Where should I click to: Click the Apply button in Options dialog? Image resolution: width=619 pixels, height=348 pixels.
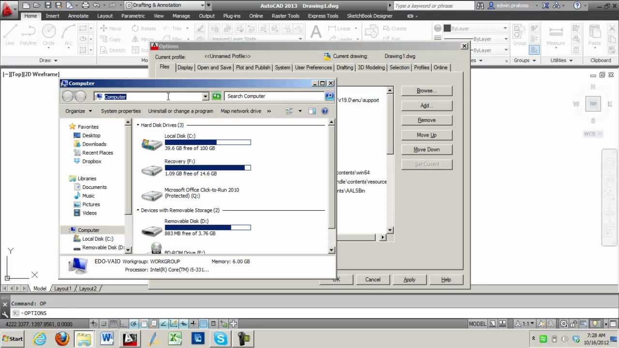[x=409, y=279]
